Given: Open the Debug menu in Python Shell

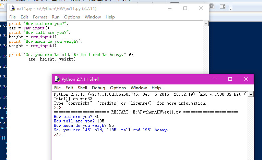Looking at the screenshot, I should click(98, 88).
